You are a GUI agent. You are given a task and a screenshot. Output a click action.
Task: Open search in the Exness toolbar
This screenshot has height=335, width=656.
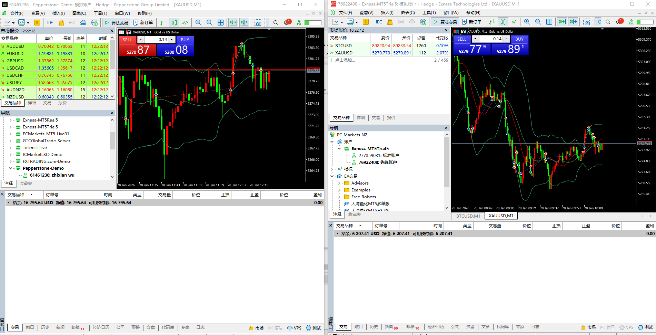(x=608, y=22)
